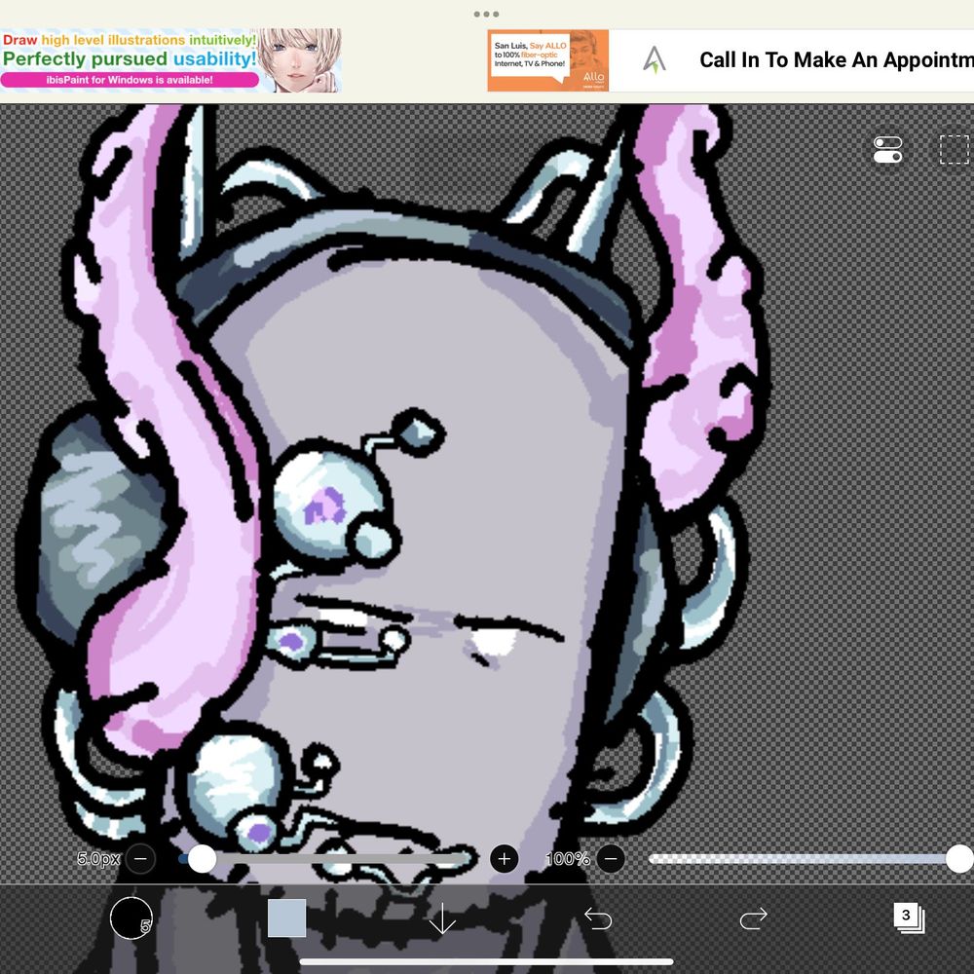The height and width of the screenshot is (974, 974).
Task: Decrease brush thickness with minus button
Action: 140,858
